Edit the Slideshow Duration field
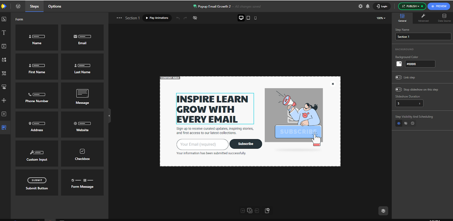 coord(409,104)
